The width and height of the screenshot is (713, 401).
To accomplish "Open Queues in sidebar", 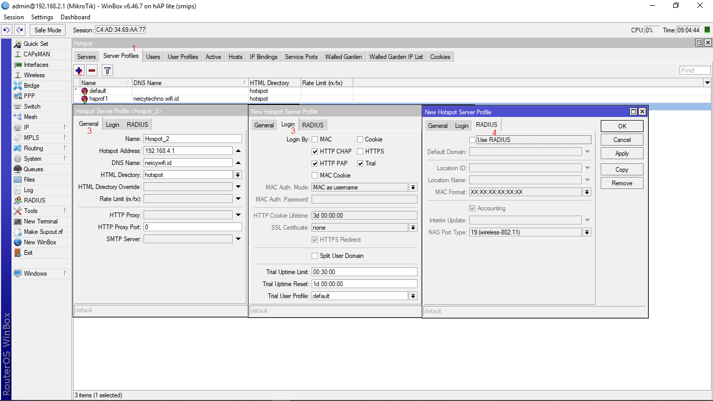I will point(42,169).
